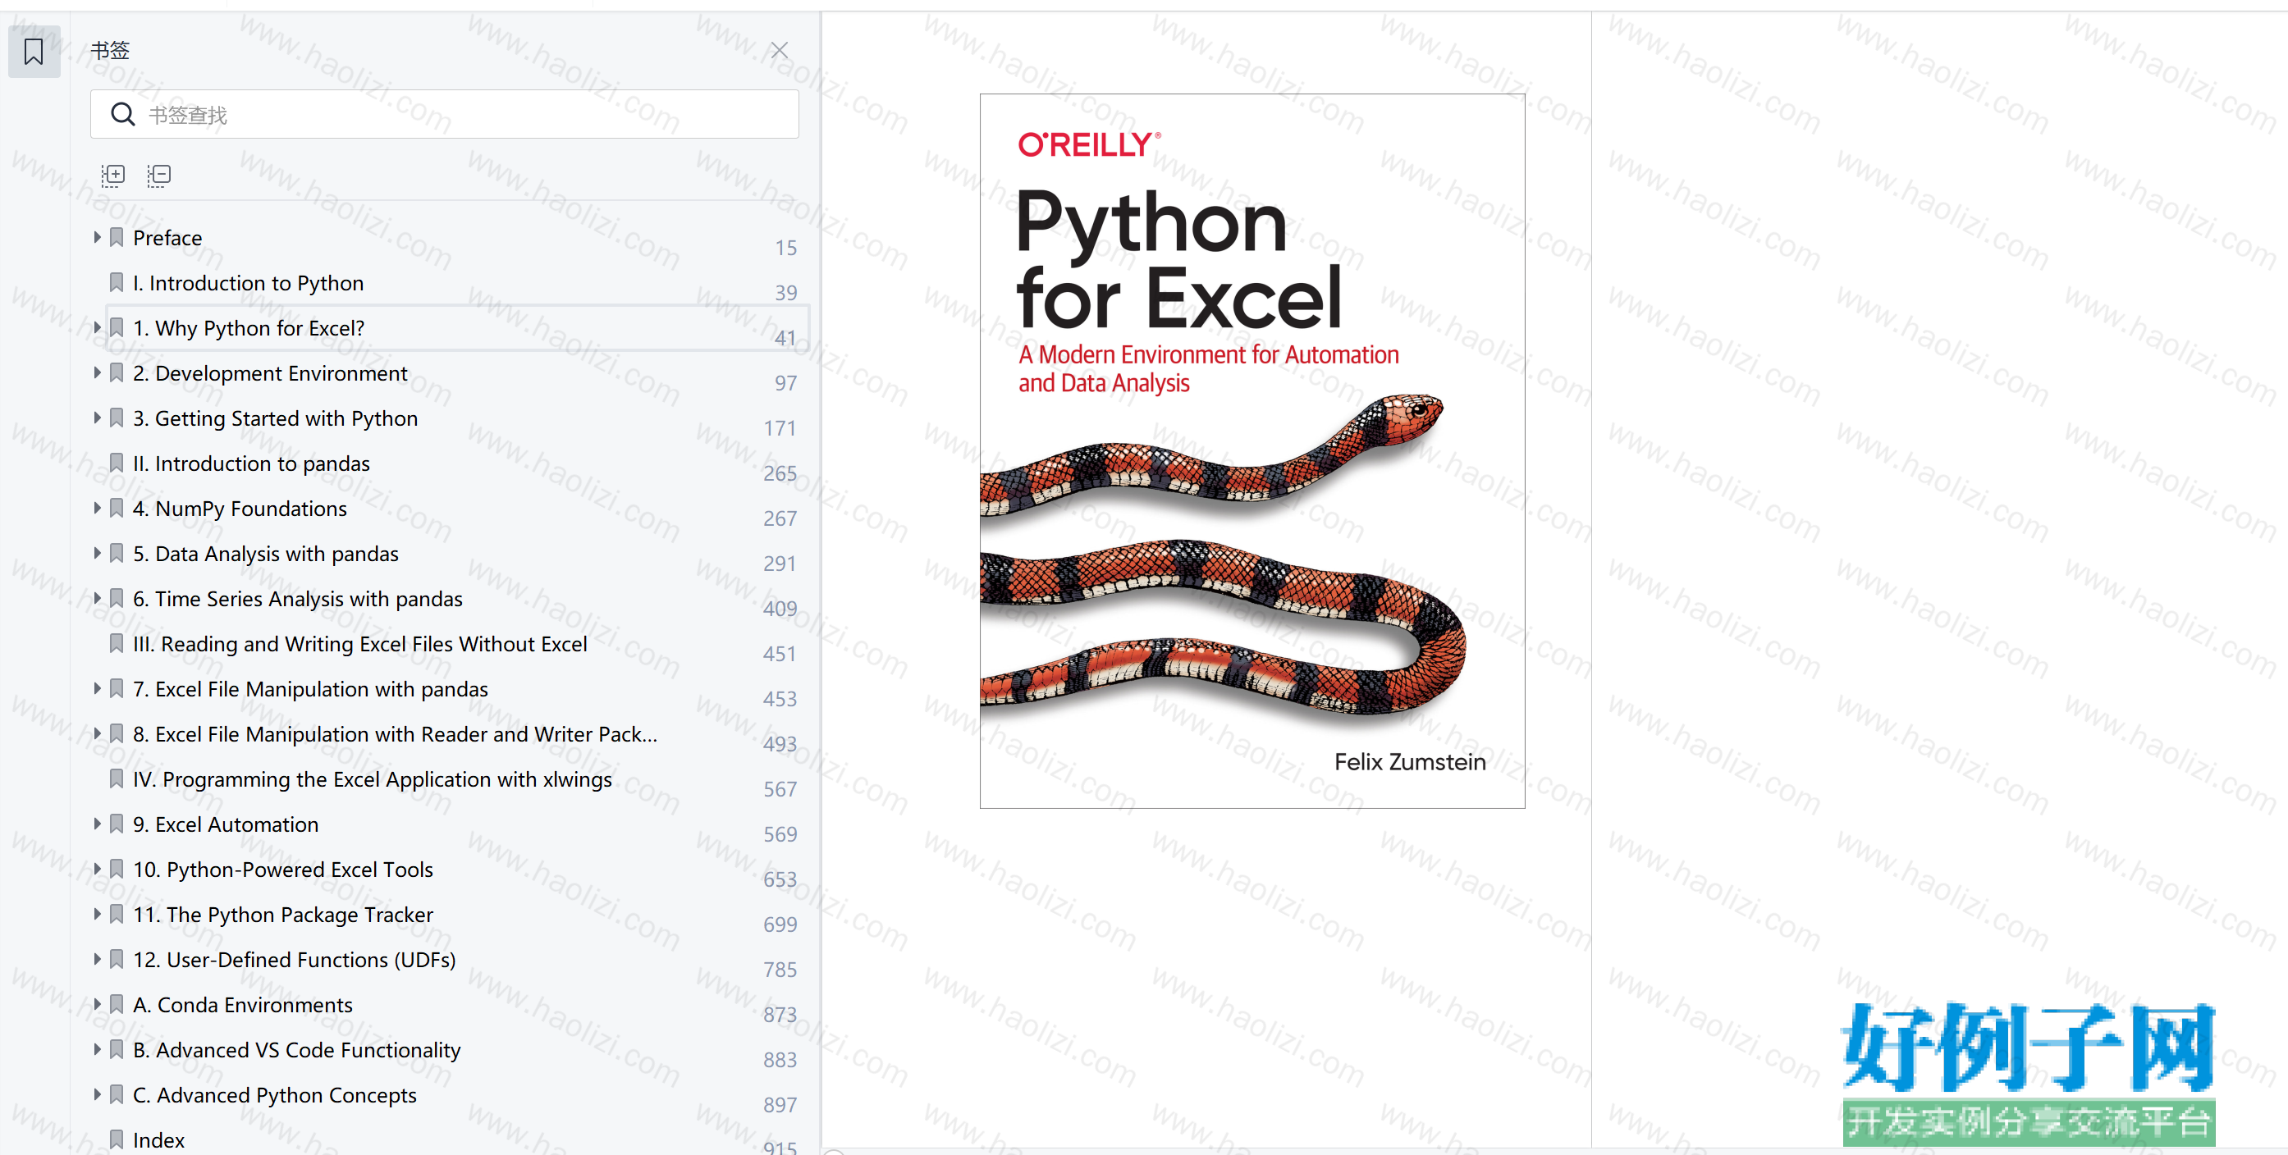The image size is (2288, 1155).
Task: Open A. Conda Environments bookmark
Action: 242,1005
